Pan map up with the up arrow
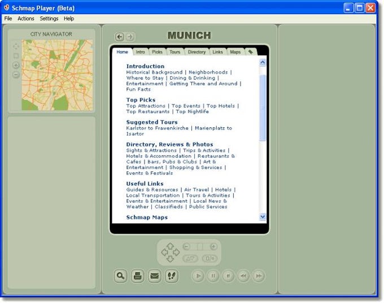The width and height of the screenshot is (384, 303). [170, 246]
